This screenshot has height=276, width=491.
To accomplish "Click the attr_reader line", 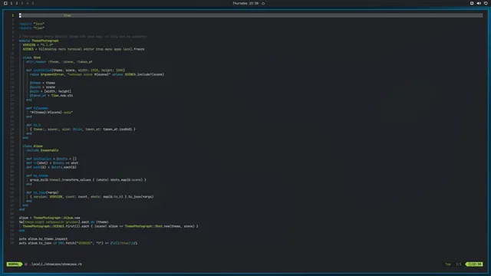I will [x=59, y=61].
